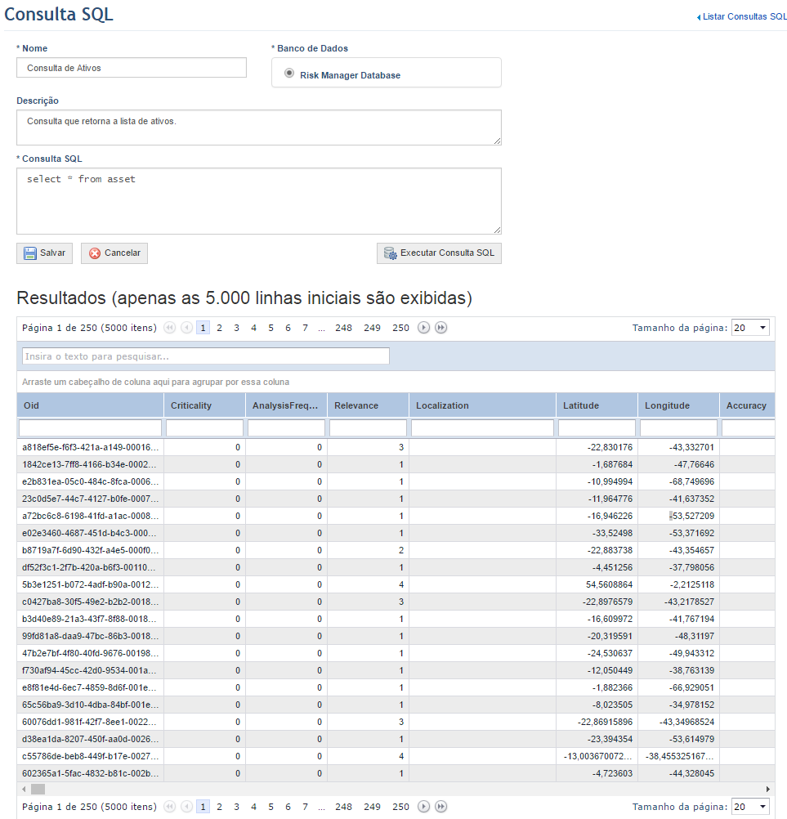Go to page 5 in bottom pager
The width and height of the screenshot is (787, 819).
pos(271,807)
